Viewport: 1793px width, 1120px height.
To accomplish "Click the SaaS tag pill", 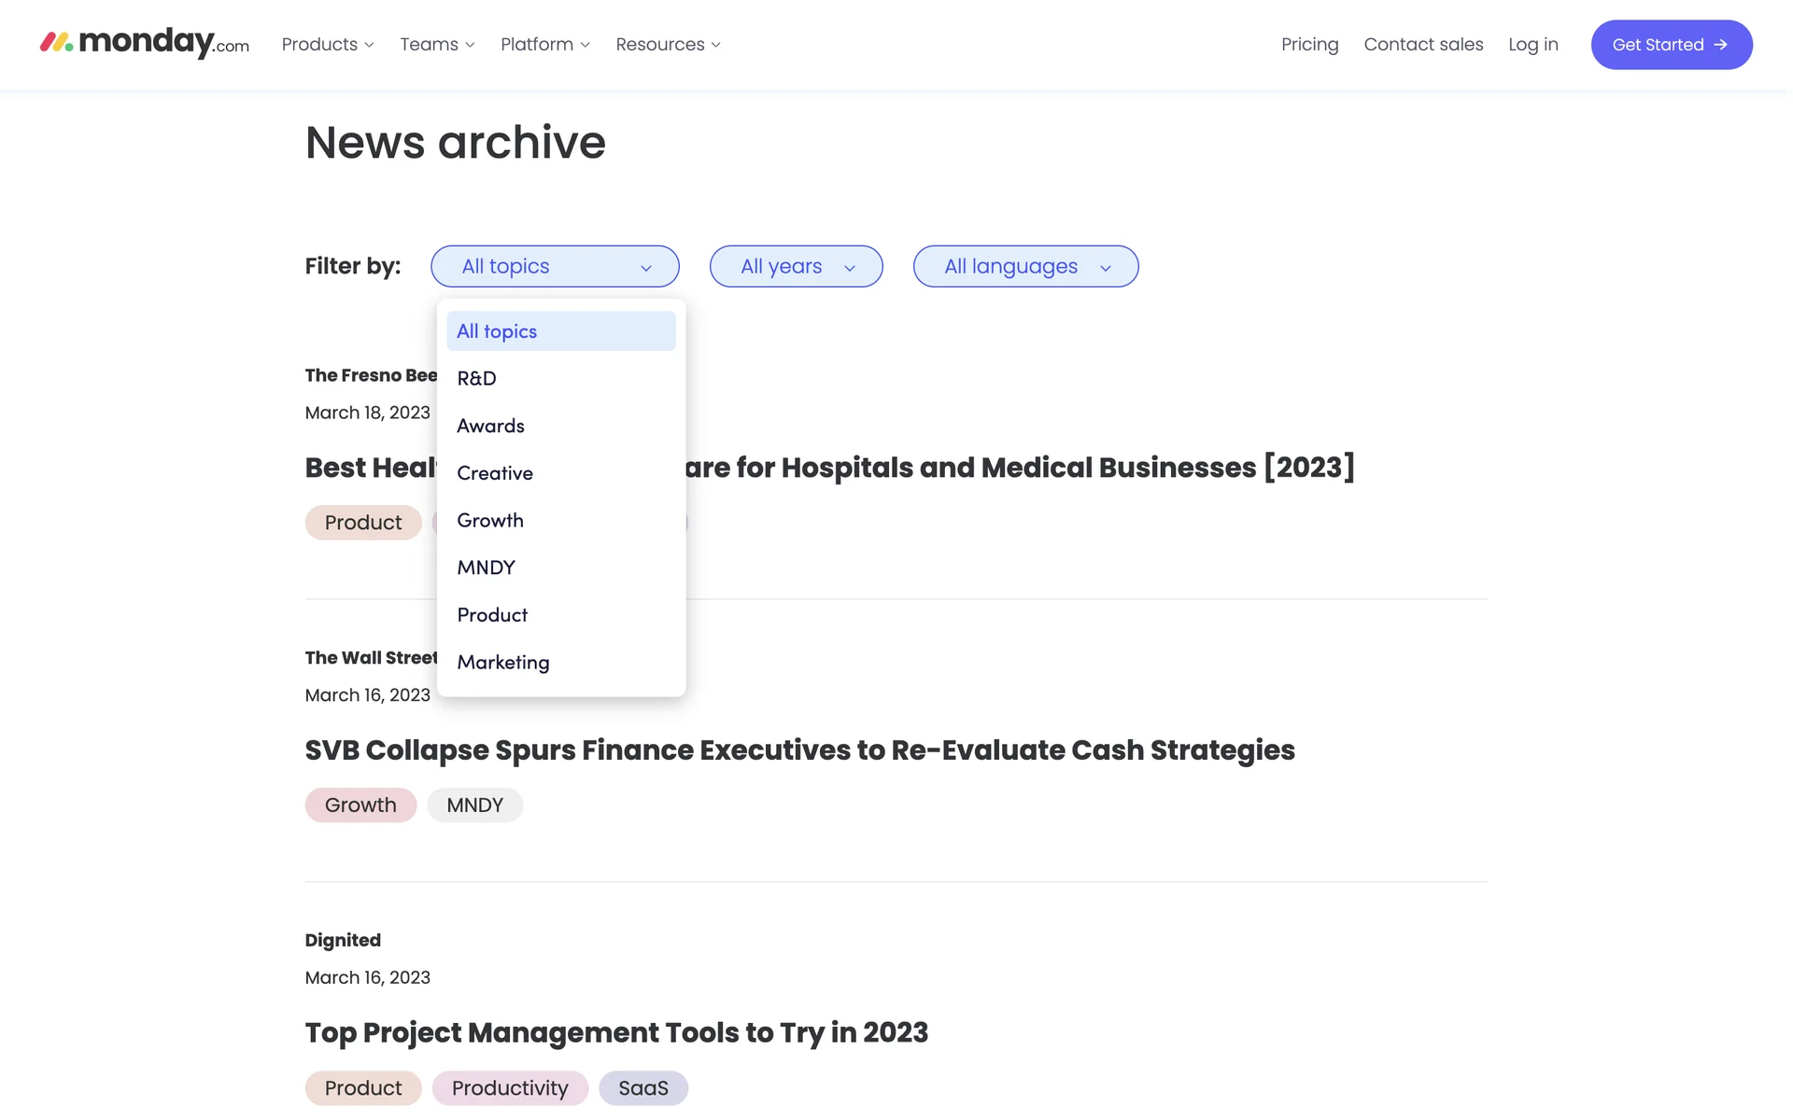I will (643, 1088).
